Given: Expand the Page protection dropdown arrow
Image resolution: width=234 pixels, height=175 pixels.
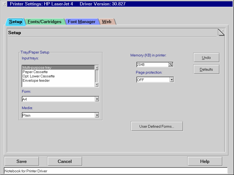Looking at the screenshot, I should pyautogui.click(x=172, y=80).
